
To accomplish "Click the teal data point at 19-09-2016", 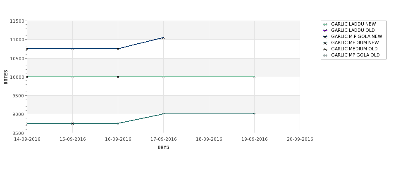I will (x=255, y=114).
